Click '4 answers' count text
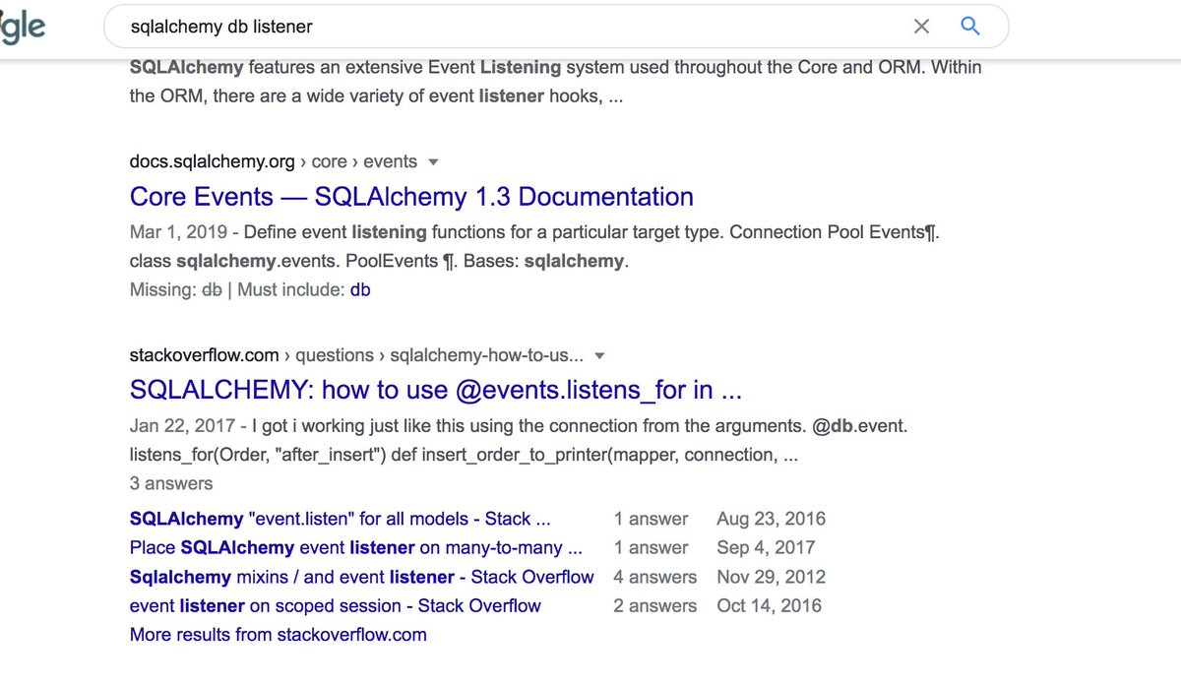The height and width of the screenshot is (686, 1181). coord(655,577)
